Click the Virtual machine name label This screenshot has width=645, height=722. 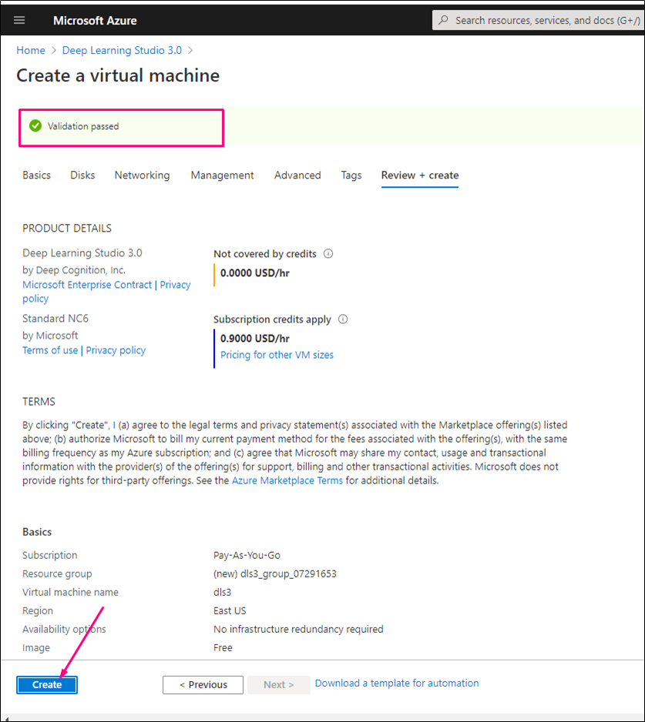(x=71, y=592)
